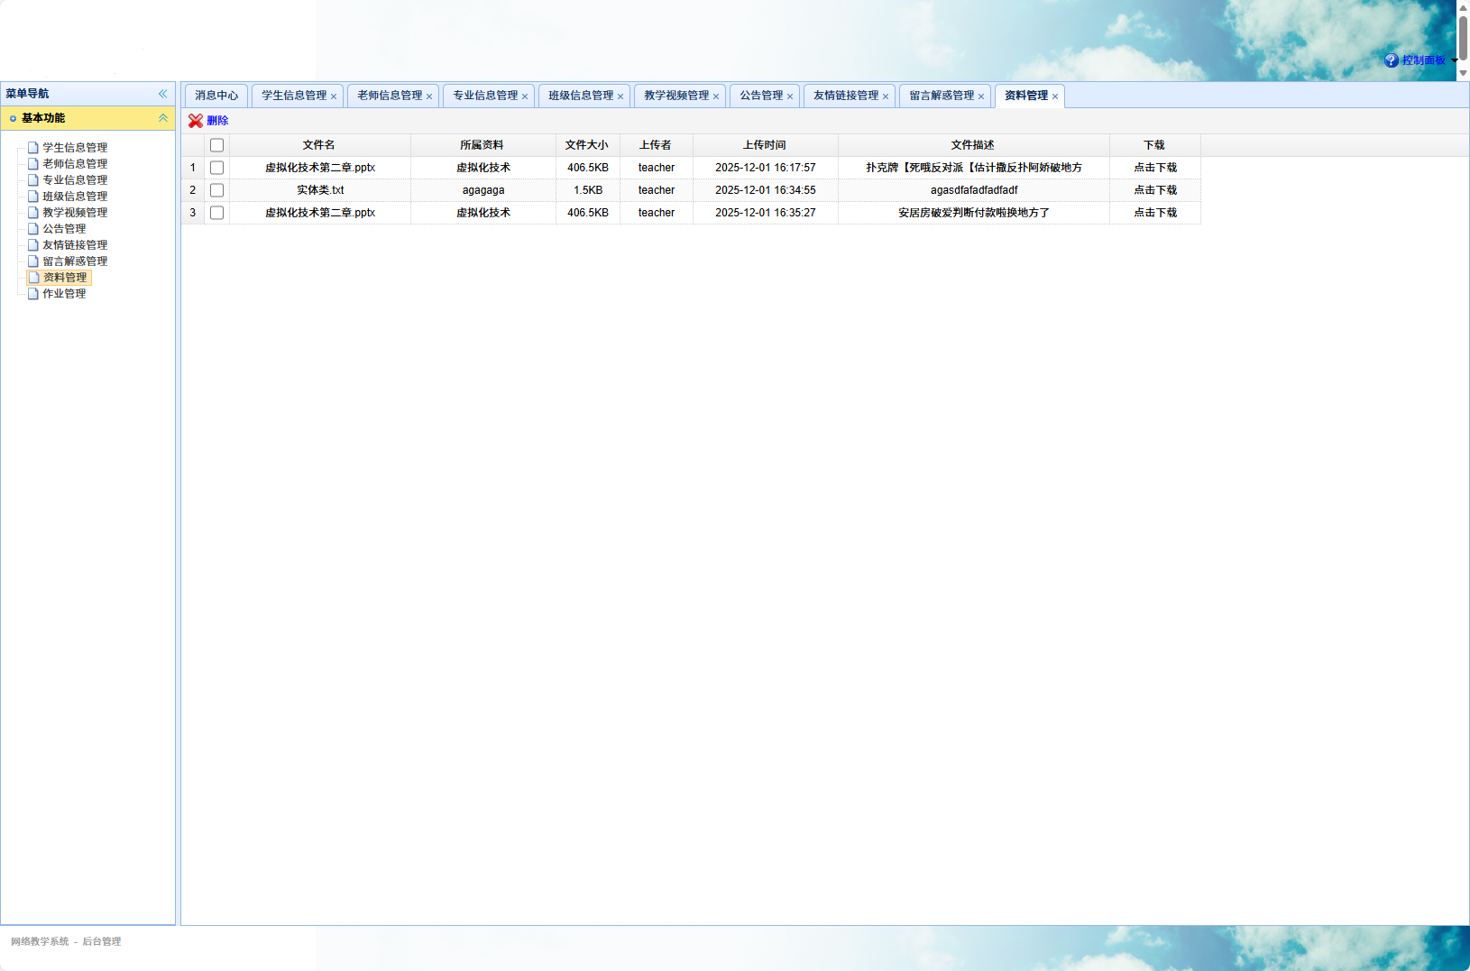1470x971 pixels.
Task: Close the 留言解惑管理 tab
Action: (981, 96)
